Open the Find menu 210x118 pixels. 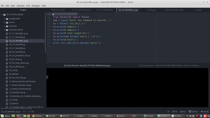28,6
